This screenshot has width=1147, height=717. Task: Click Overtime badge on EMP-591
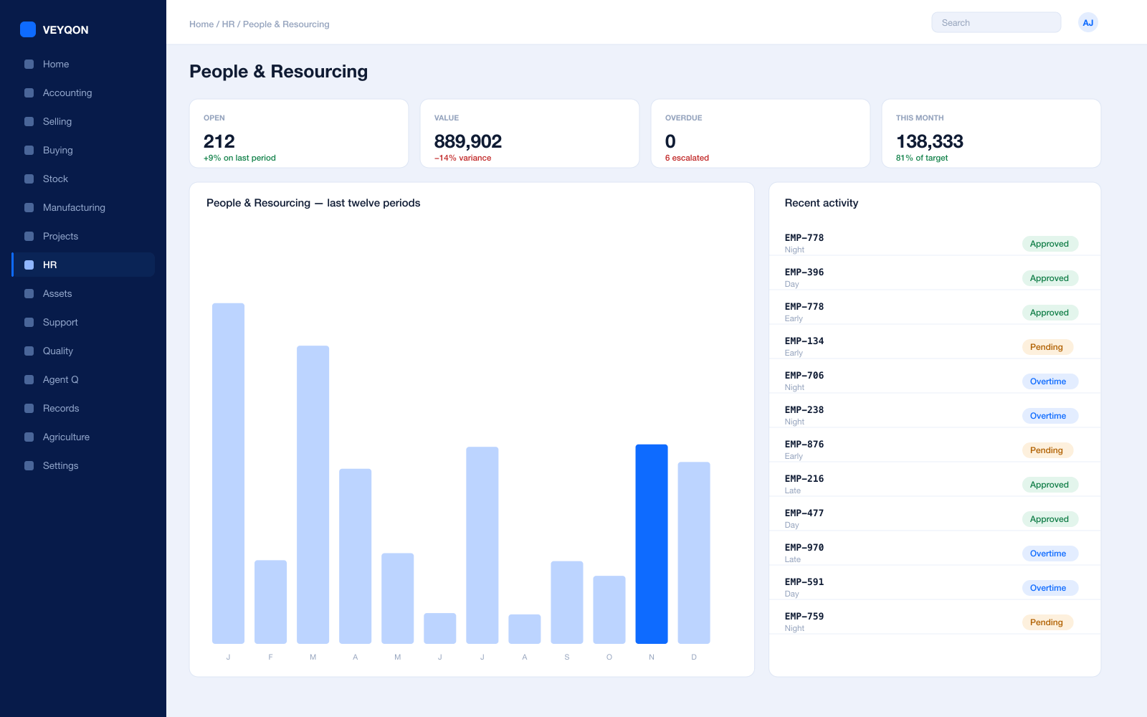pyautogui.click(x=1050, y=588)
